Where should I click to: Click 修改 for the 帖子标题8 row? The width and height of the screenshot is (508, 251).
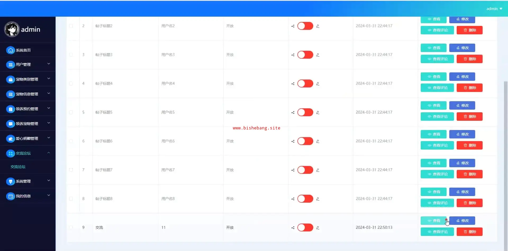[462, 192]
